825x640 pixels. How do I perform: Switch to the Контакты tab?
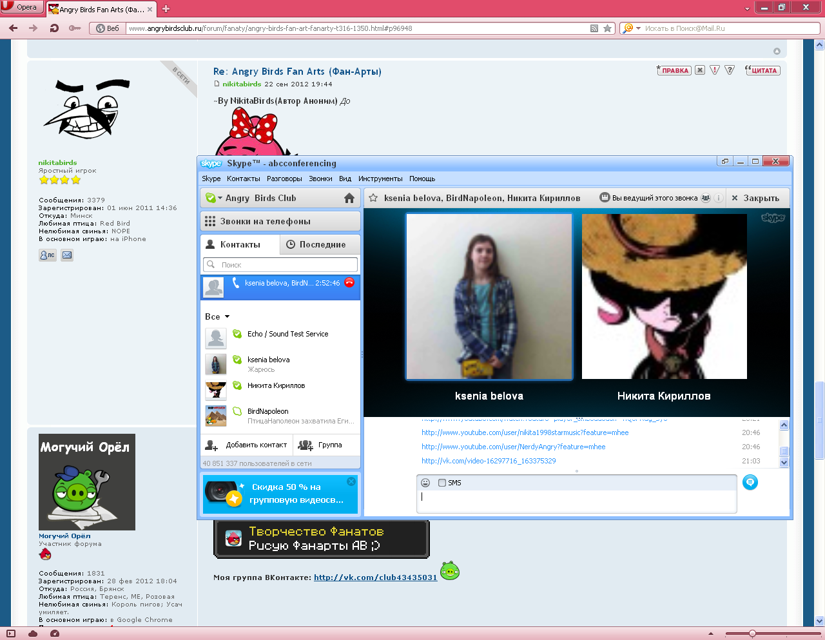coord(240,244)
